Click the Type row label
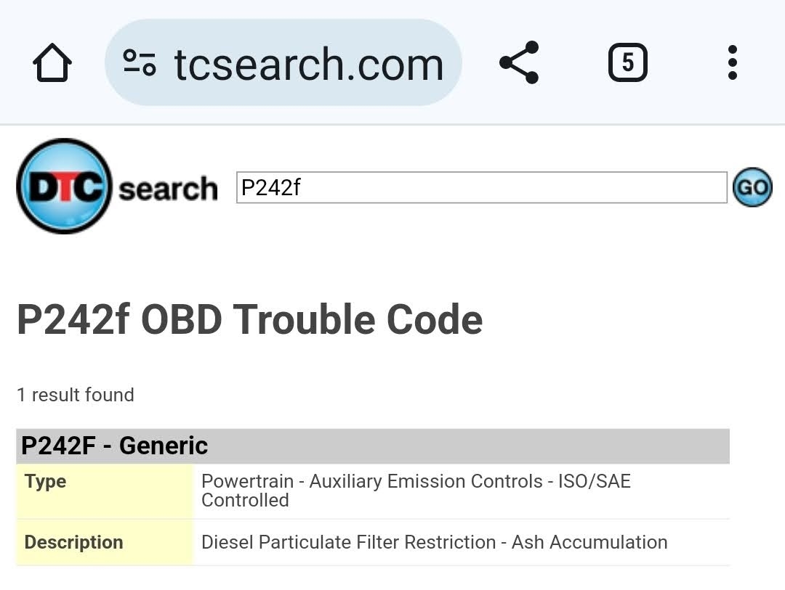The image size is (785, 590). pos(46,481)
